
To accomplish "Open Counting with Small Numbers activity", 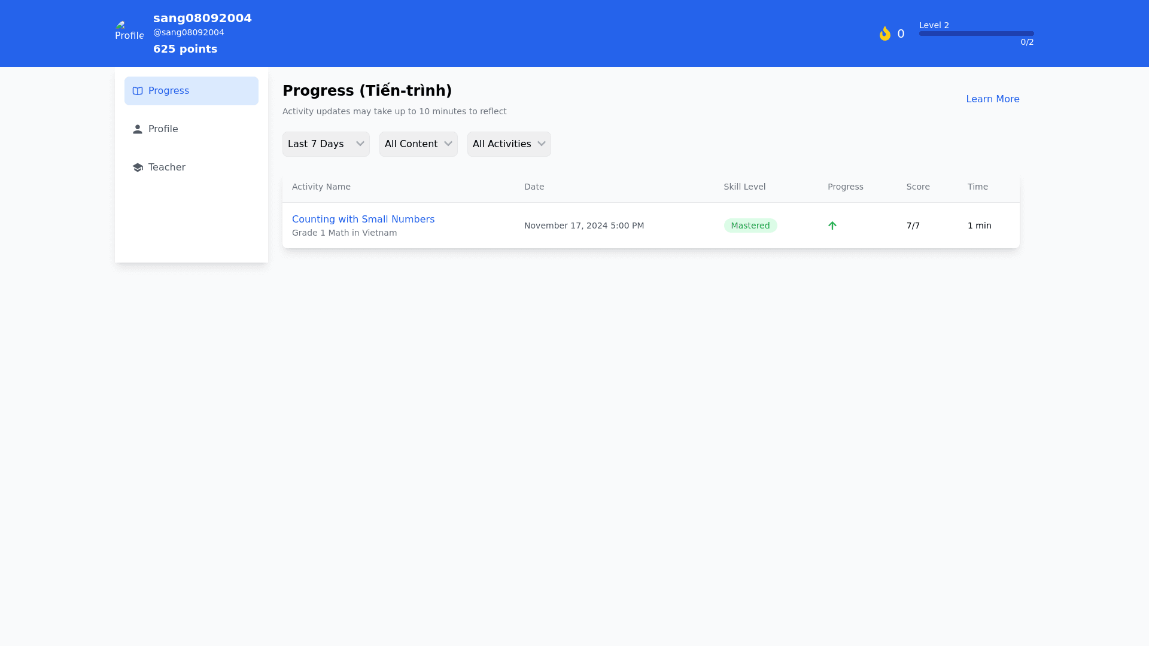I will click(363, 220).
